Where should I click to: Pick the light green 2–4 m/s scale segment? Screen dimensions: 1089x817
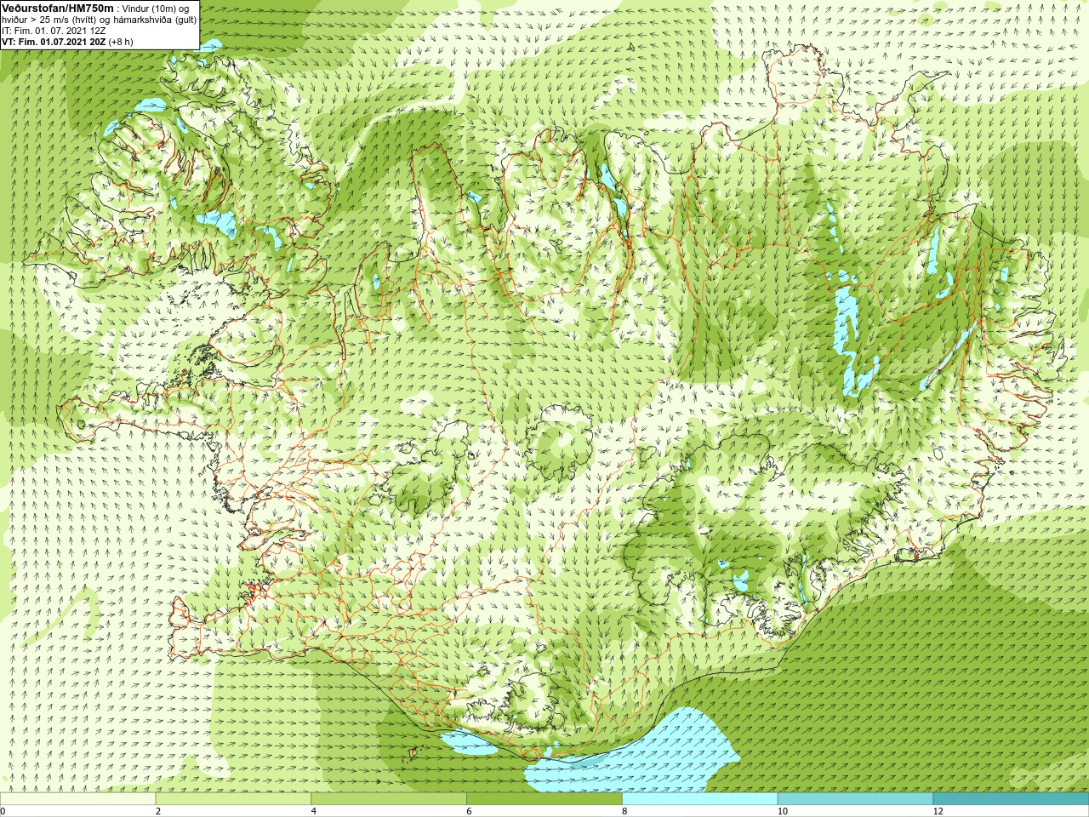[233, 799]
